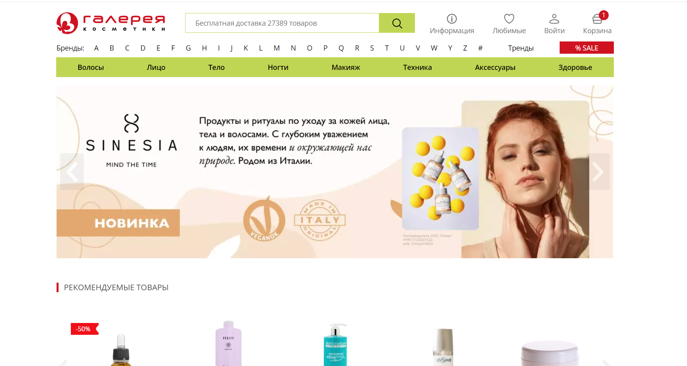
Task: Open the Аксессуары category
Action: [x=495, y=67]
